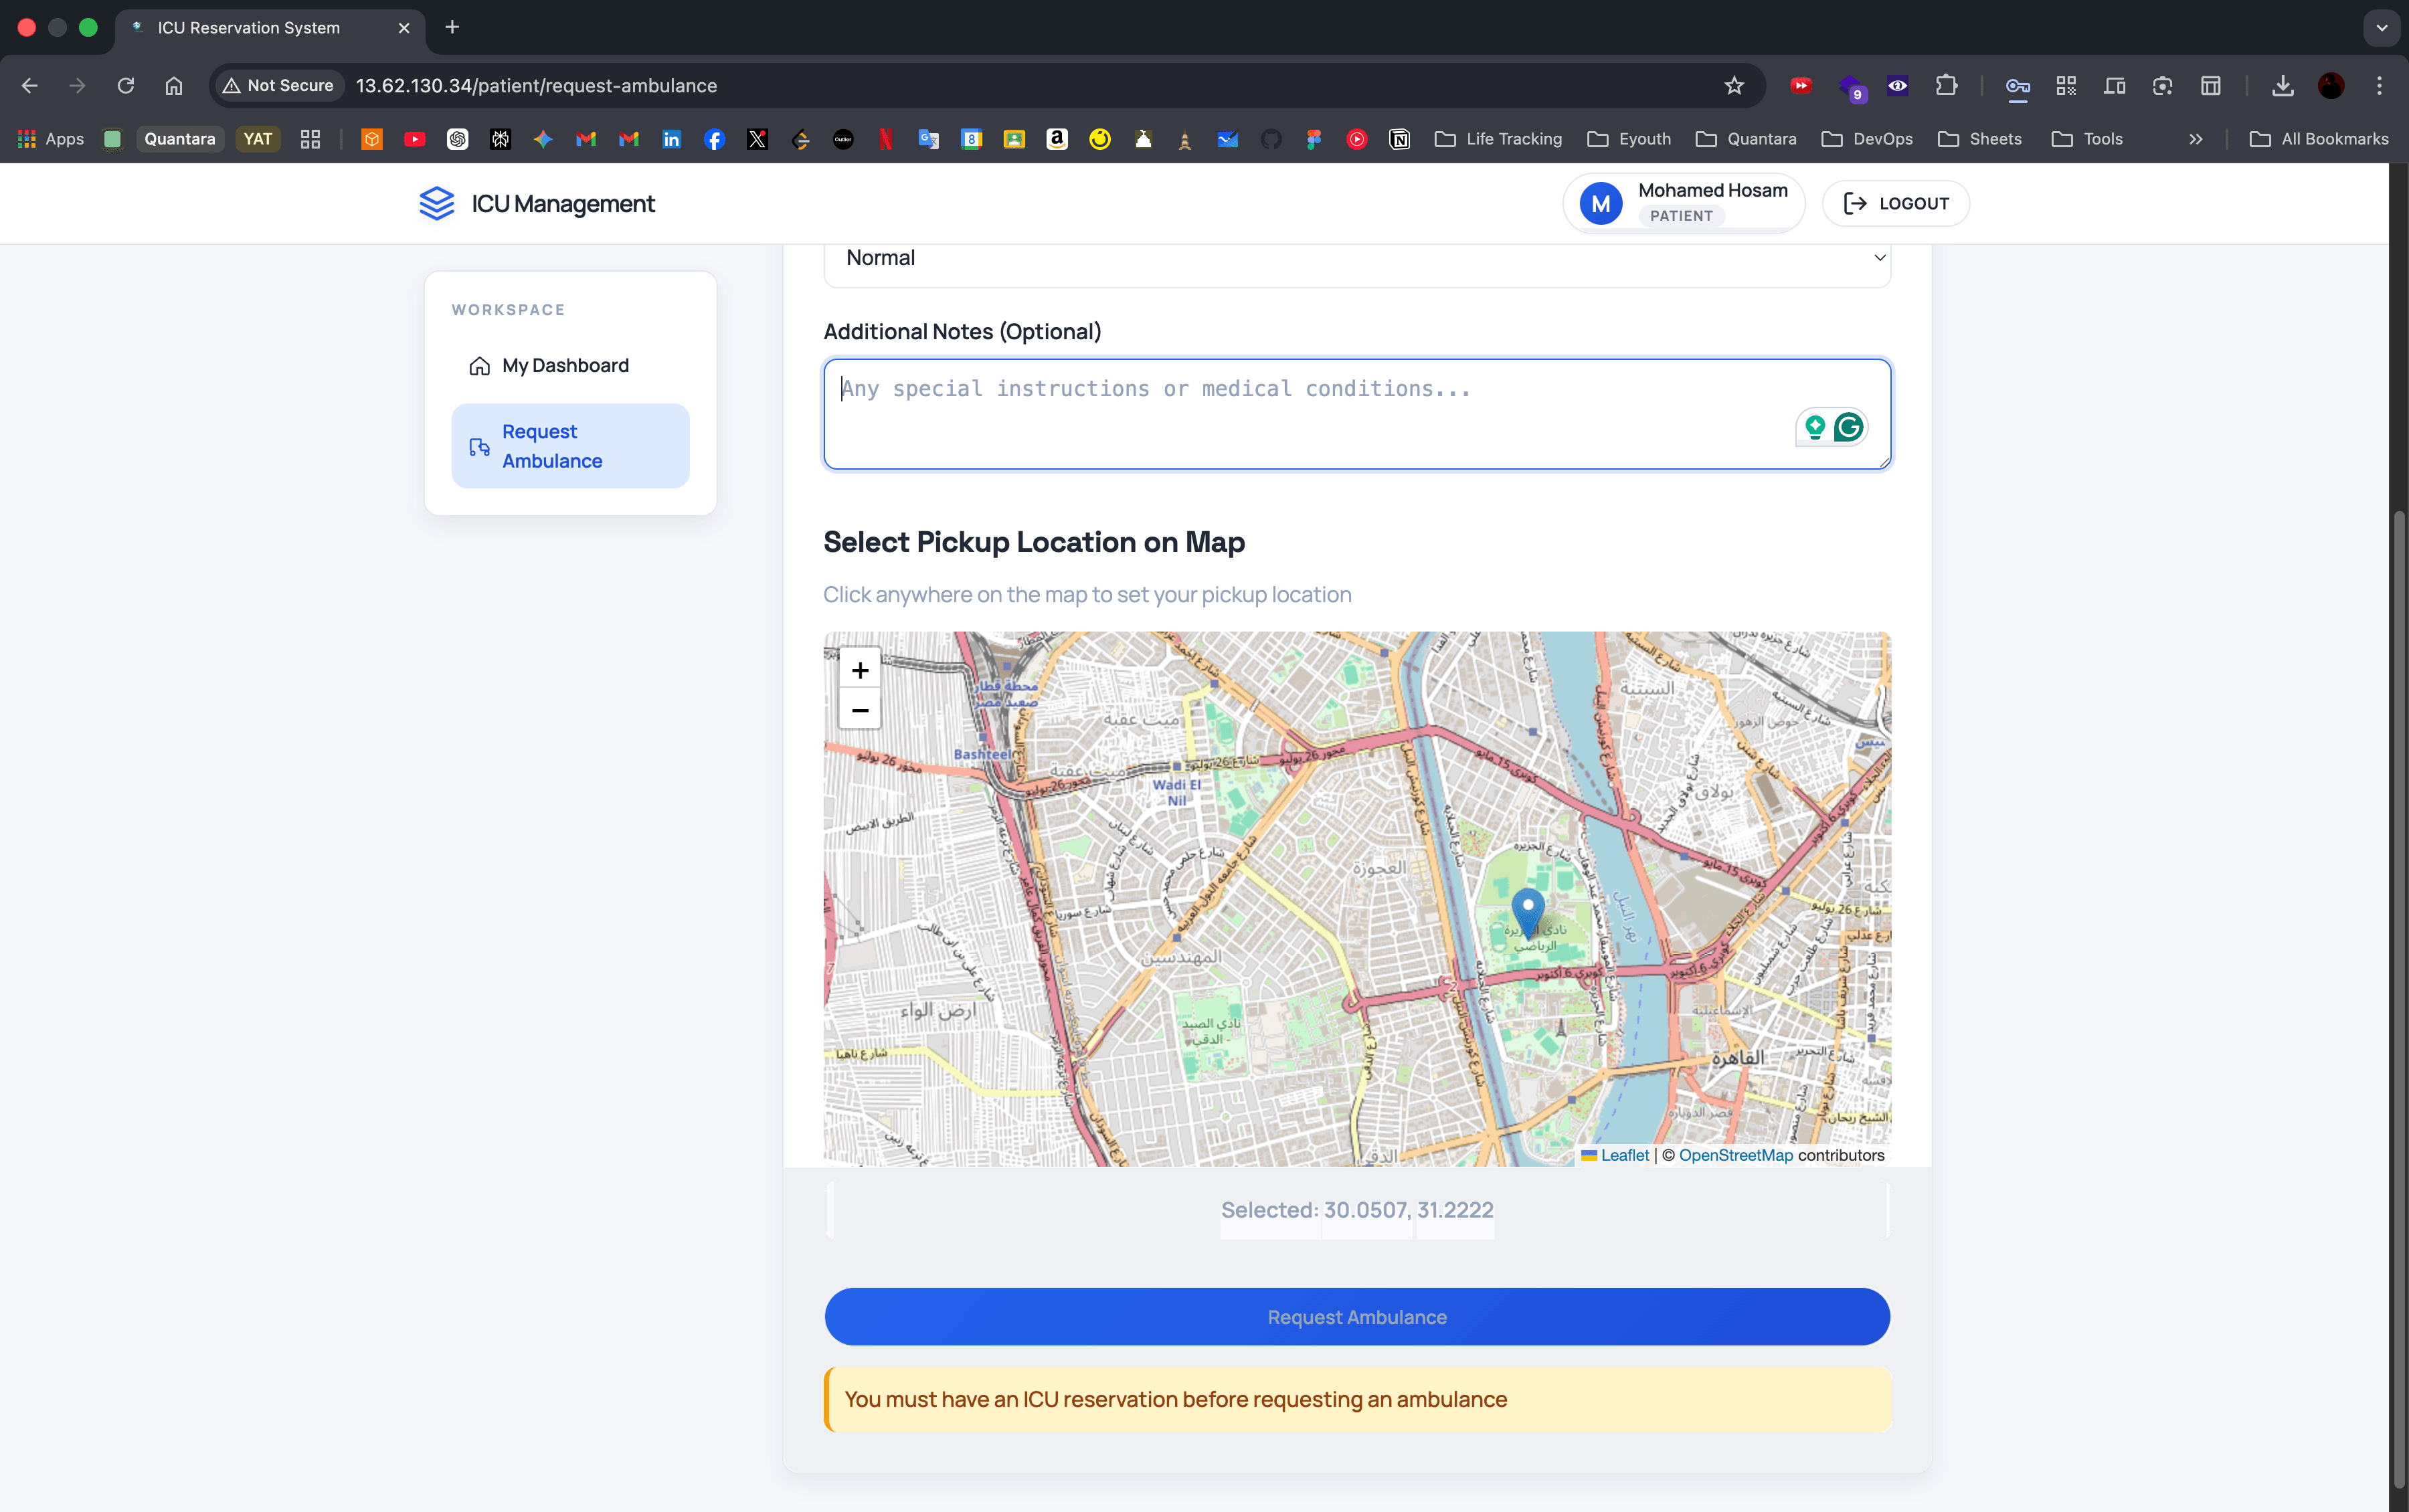Click the pickup location map pin
This screenshot has width=2409, height=1512.
1529,906
